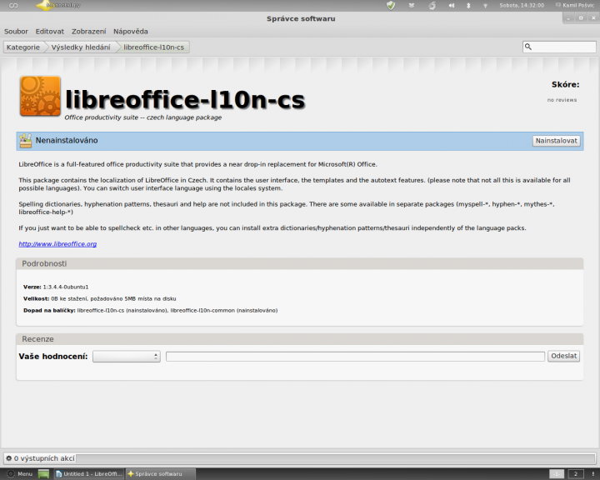Image resolution: width=600 pixels, height=480 pixels.
Task: Click the magnifier icon in search box
Action: pyautogui.click(x=528, y=47)
